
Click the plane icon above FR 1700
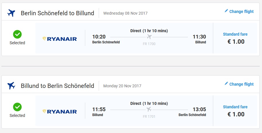coord(149,37)
